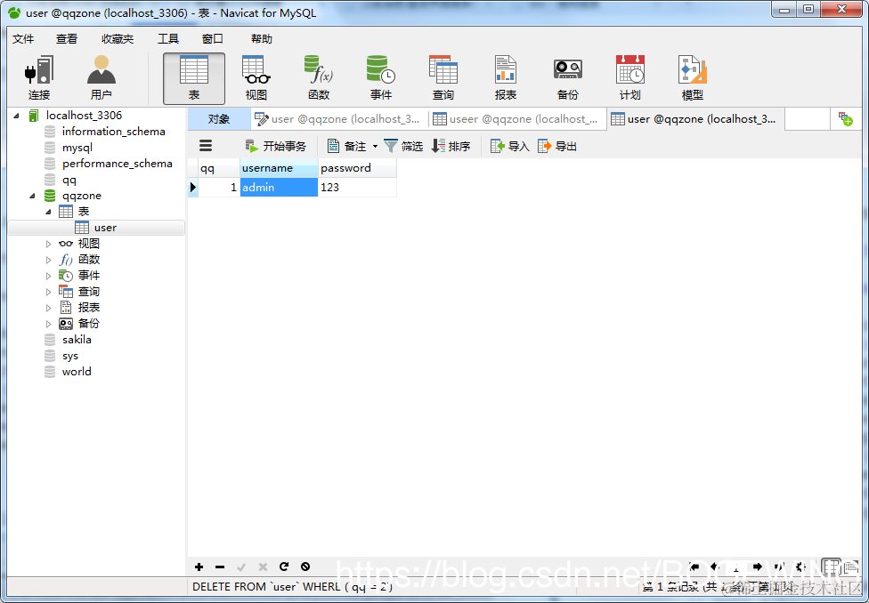The image size is (869, 603).
Task: Click the 排序 sort button
Action: [x=451, y=146]
